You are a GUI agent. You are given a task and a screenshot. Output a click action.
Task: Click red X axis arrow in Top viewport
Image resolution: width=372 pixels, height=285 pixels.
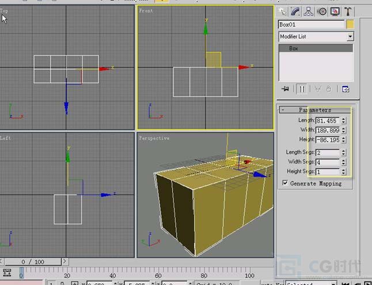[x=104, y=69]
